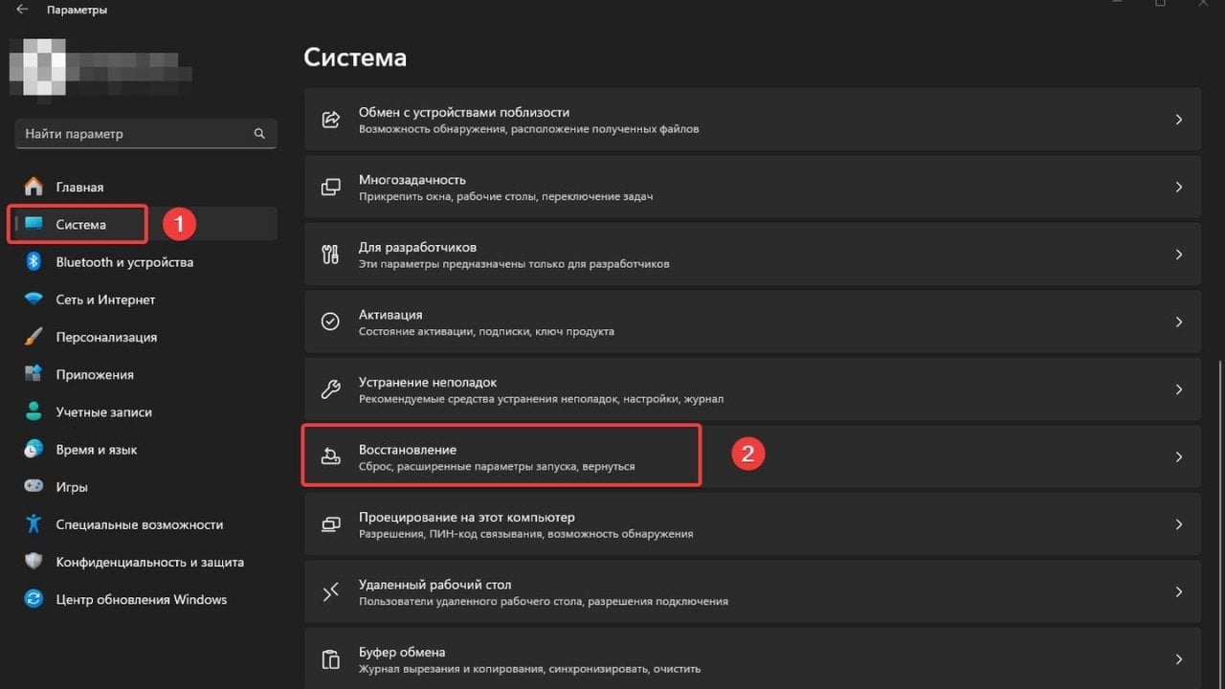Screen dimensions: 1225x689
Task: Click the Персонализация paintbrush icon
Action: click(33, 337)
